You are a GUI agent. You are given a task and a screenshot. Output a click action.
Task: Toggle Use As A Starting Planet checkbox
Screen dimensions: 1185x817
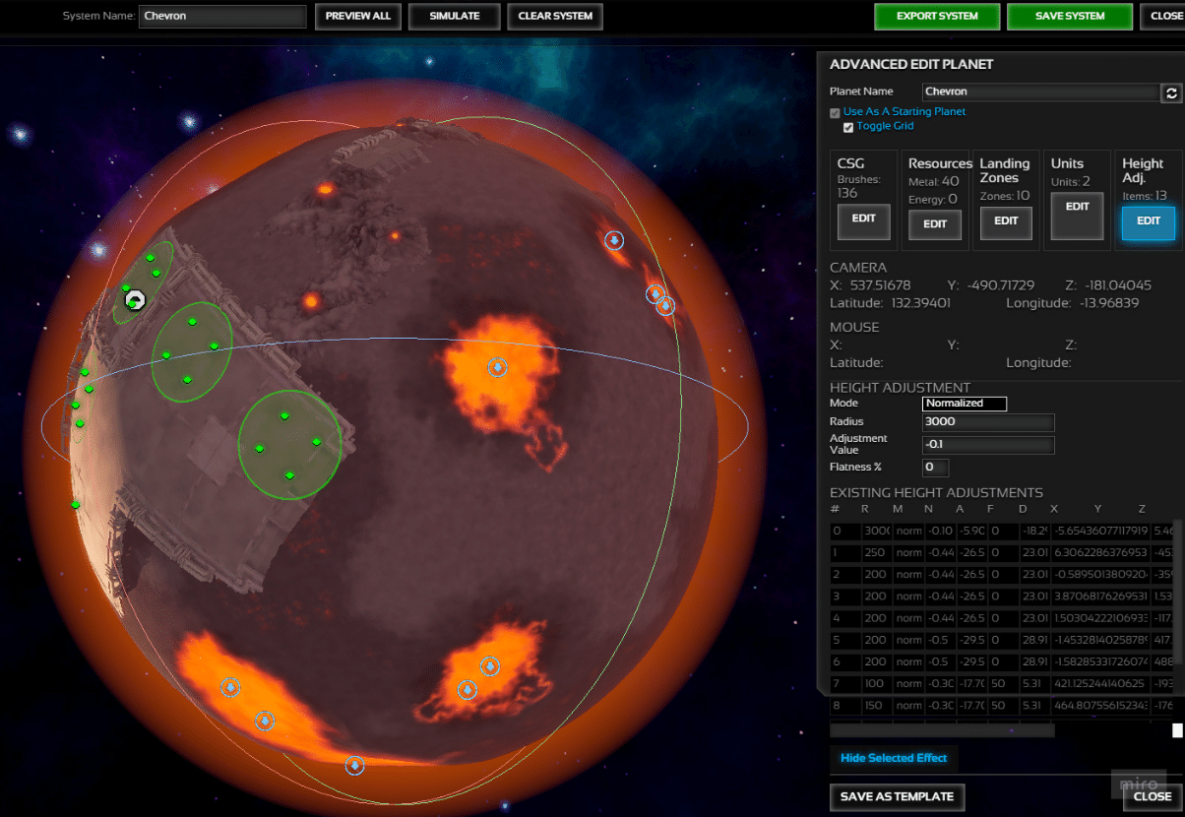coord(836,113)
